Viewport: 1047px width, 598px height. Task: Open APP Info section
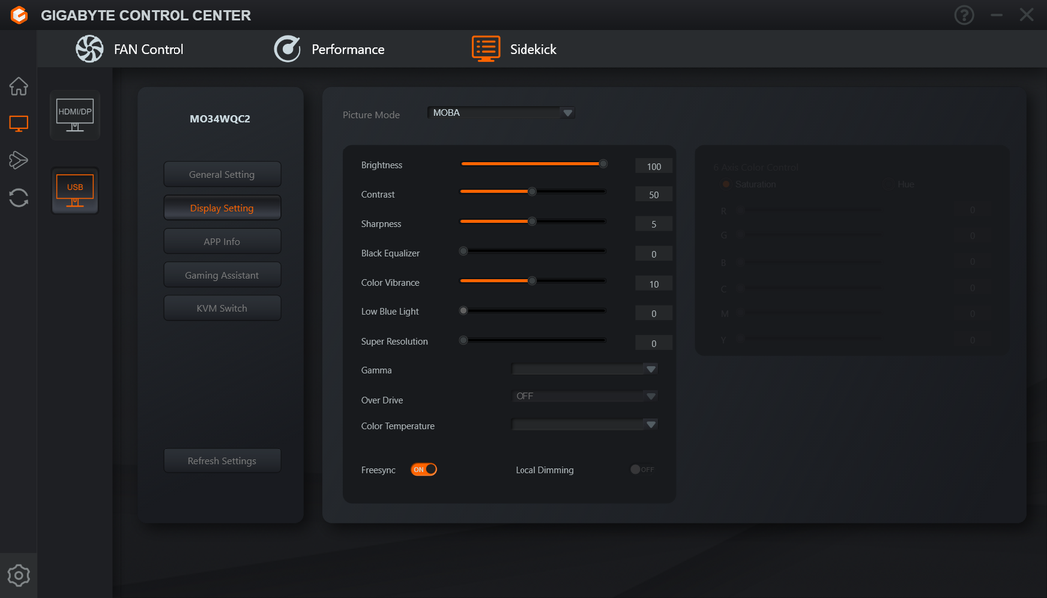pos(221,241)
